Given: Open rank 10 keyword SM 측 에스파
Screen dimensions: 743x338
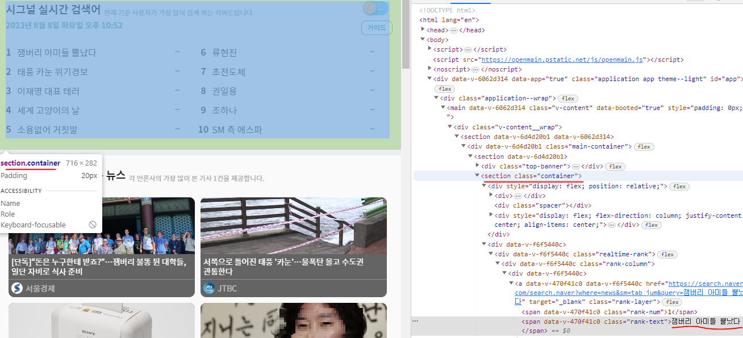Looking at the screenshot, I should tap(237, 129).
